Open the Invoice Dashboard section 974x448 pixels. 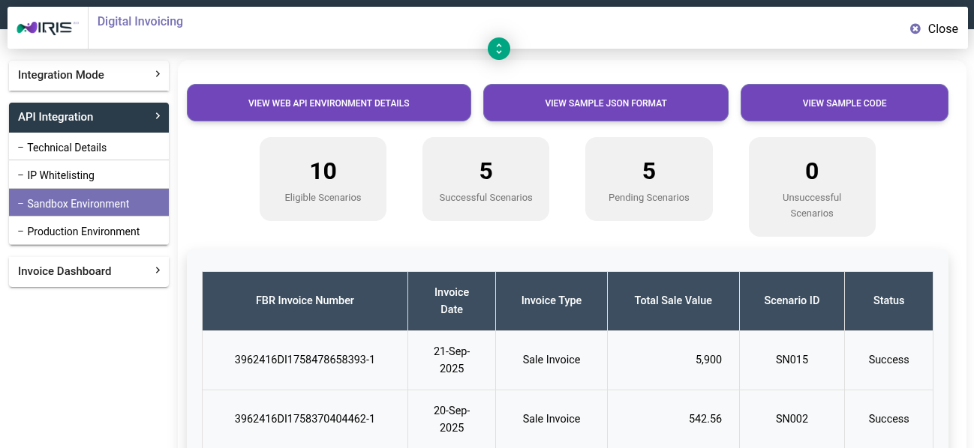coord(89,271)
